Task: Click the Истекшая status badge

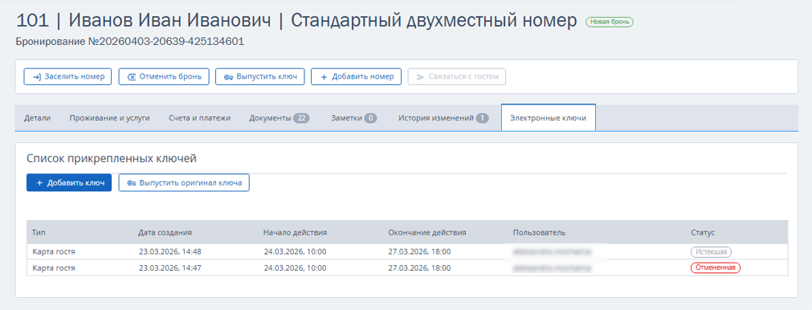Action: coord(711,252)
